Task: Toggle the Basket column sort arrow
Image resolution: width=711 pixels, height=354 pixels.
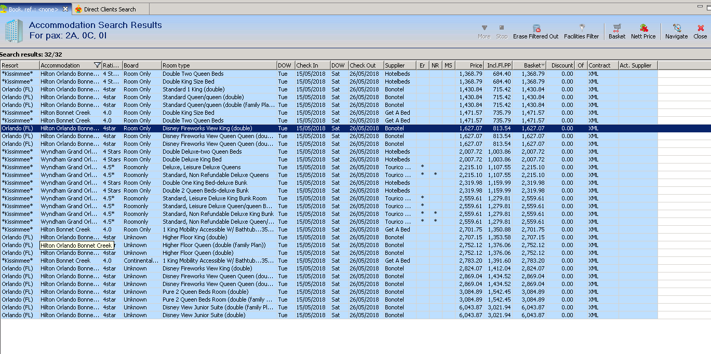Action: click(x=543, y=65)
